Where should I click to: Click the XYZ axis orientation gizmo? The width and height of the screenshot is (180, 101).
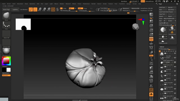tap(142, 21)
